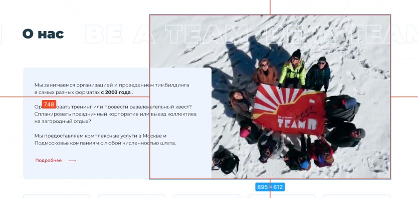Click the paragraph 'Мы предоставляем комплексные услуги'
Image resolution: width=418 pixels, height=198 pixels.
105,139
